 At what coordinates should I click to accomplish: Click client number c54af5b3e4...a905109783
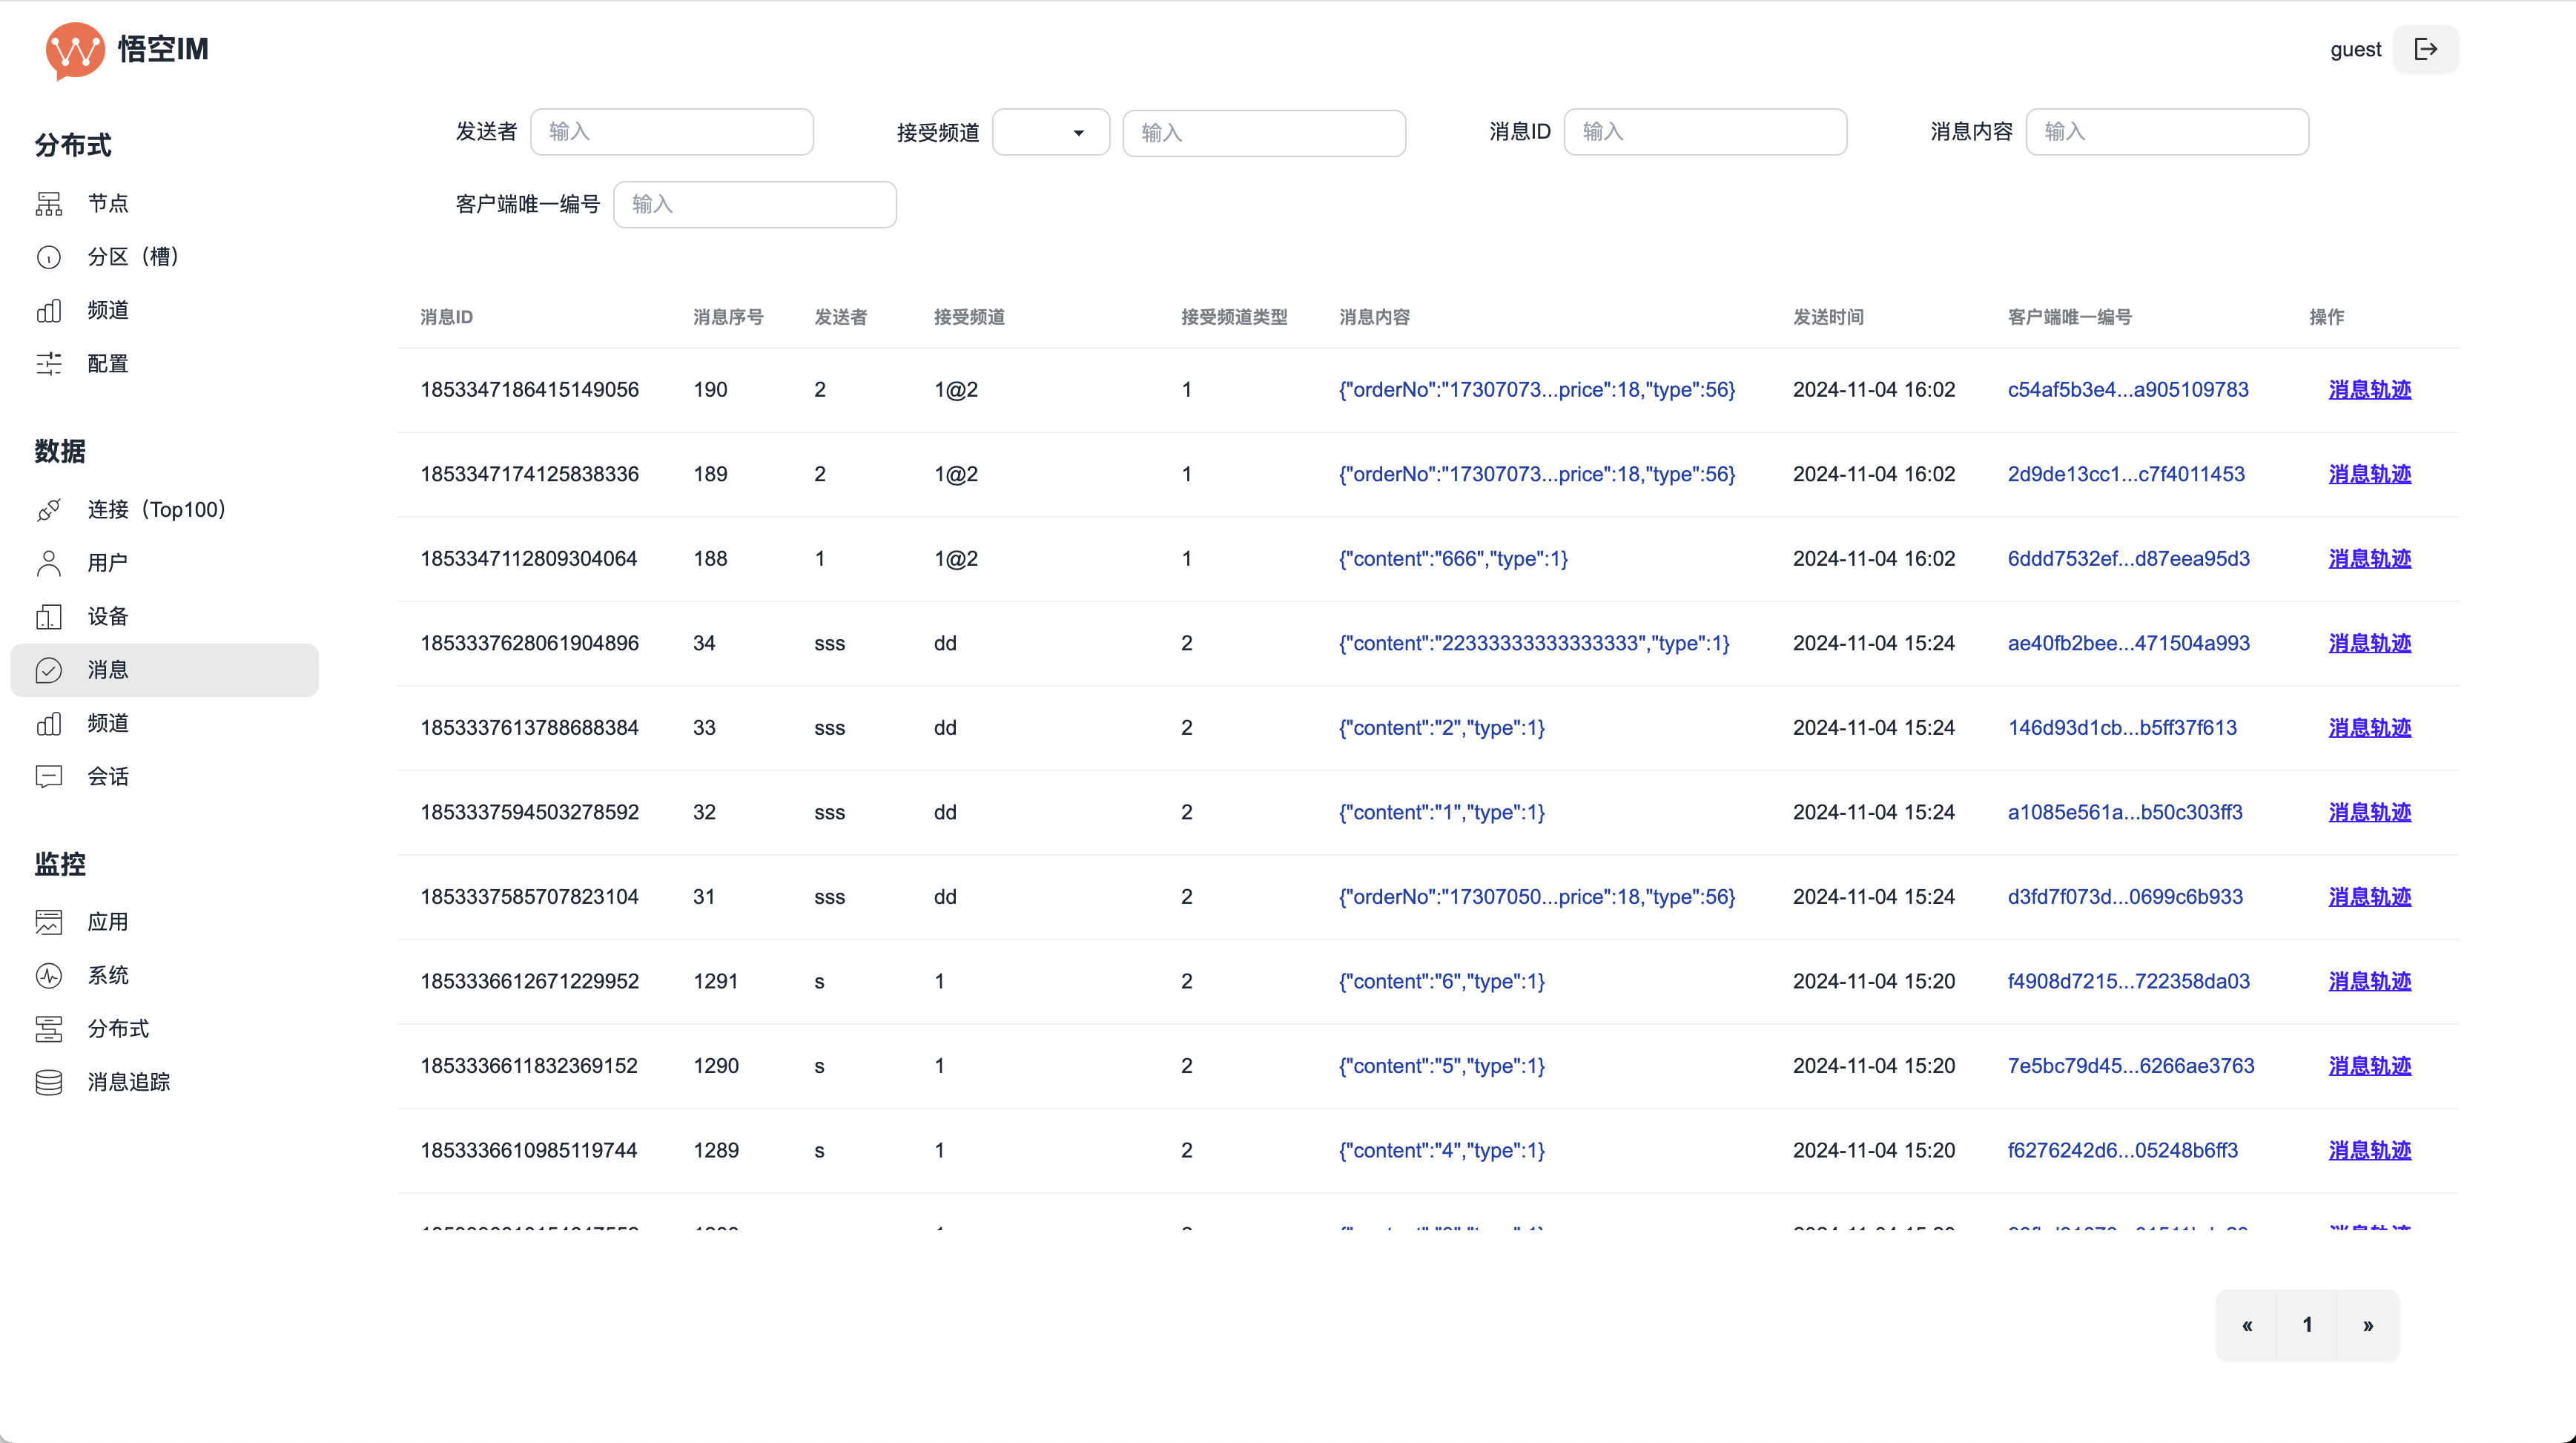2128,390
